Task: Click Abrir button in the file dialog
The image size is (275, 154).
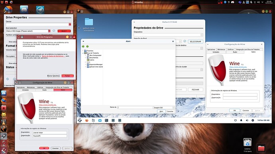Action: (x=161, y=111)
